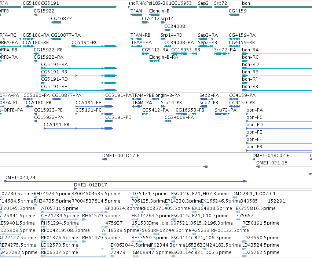Select the DME1-012D17 BAC label
Image resolution: width=312 pixels, height=258 pixels.
(x=91, y=185)
